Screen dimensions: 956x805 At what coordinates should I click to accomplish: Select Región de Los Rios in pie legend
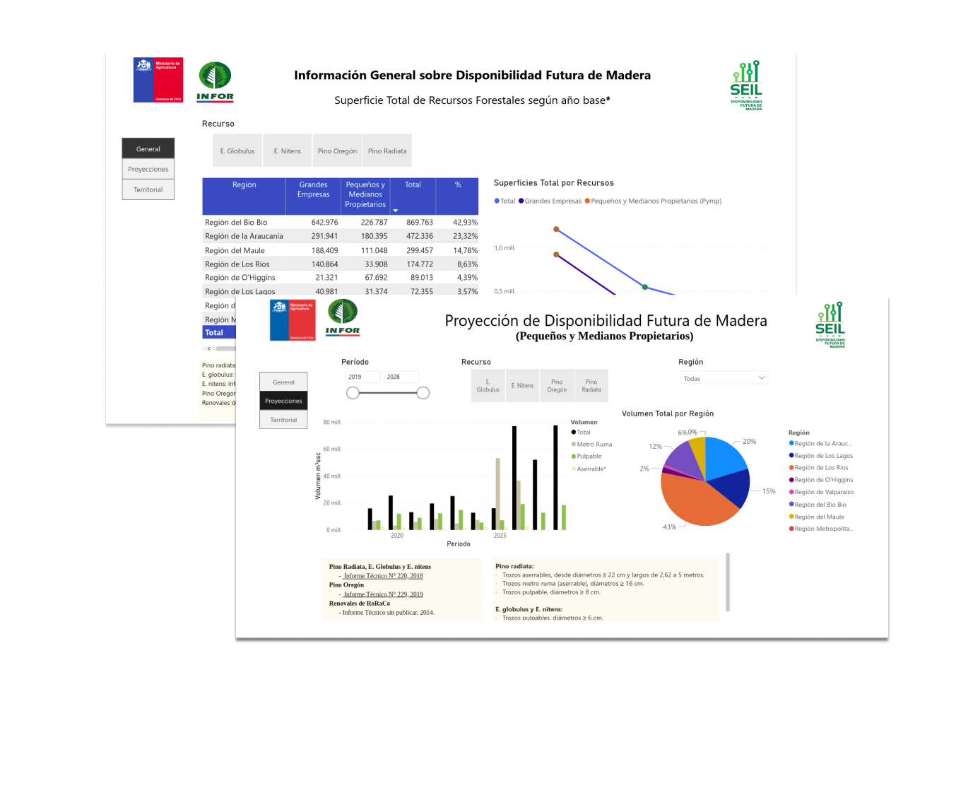[x=819, y=468]
